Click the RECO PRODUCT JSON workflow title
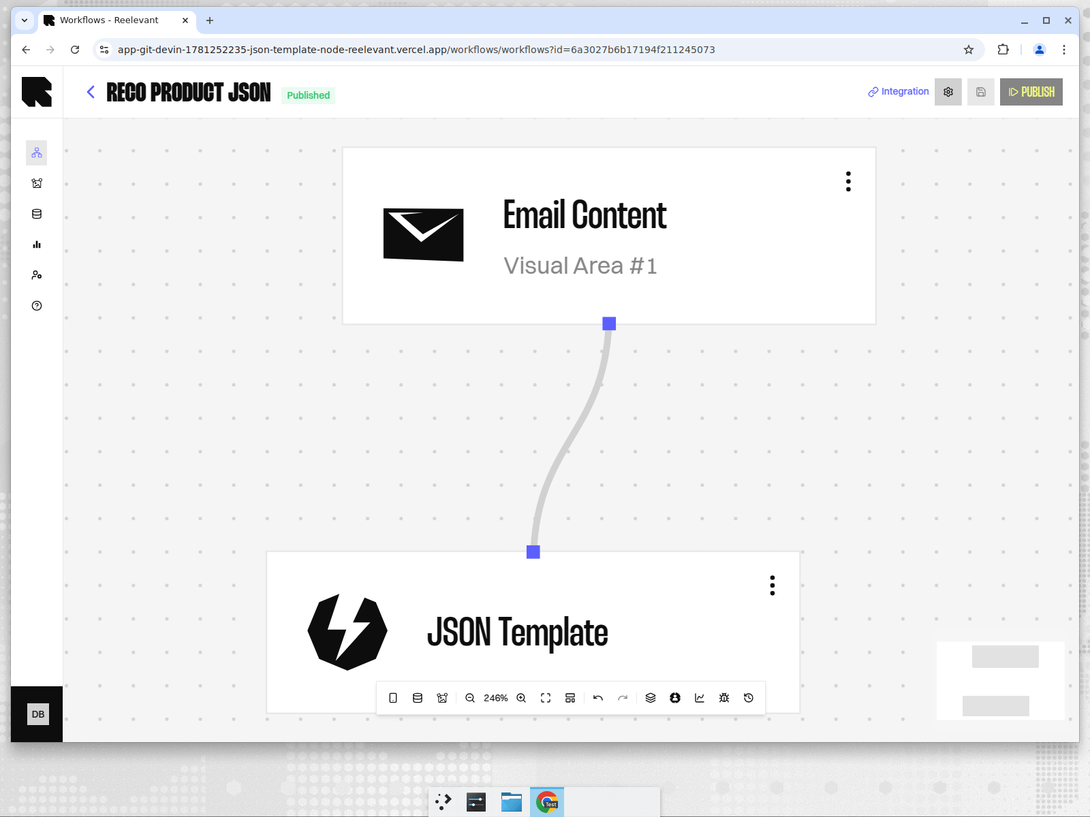The height and width of the screenshot is (817, 1090). click(189, 93)
